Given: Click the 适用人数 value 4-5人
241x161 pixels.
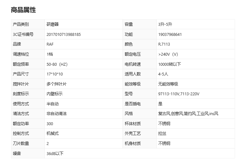Looking at the screenshot, I should click(x=163, y=74).
